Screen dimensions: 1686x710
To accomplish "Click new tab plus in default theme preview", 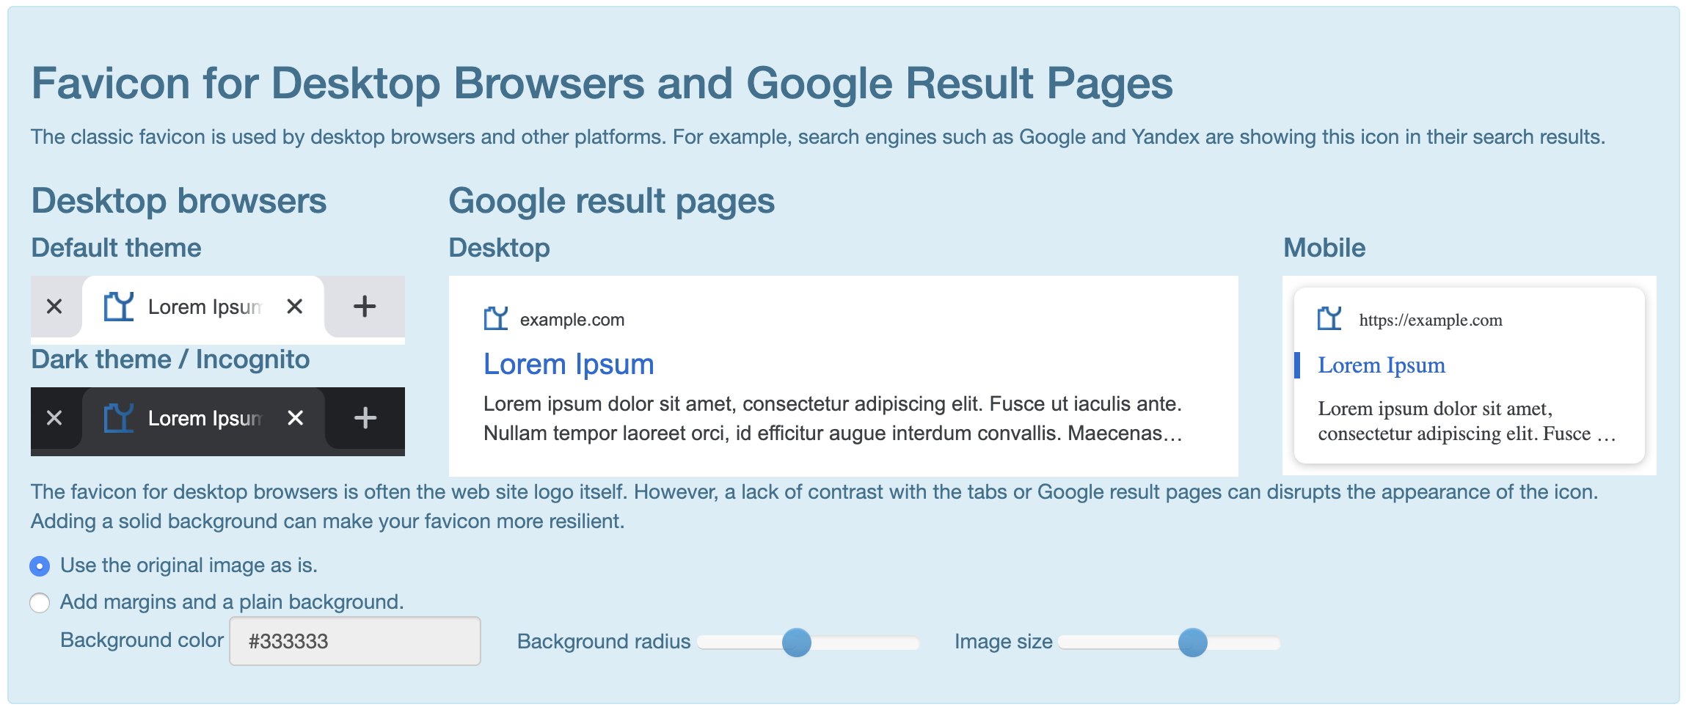I will coord(365,307).
